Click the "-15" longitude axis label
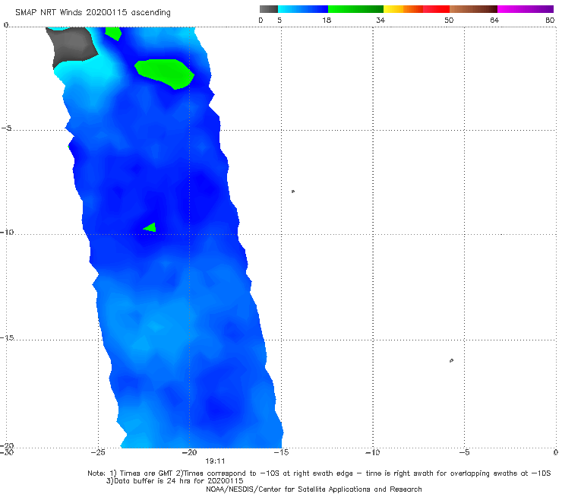Viewport: 562px width, 494px height. (281, 452)
